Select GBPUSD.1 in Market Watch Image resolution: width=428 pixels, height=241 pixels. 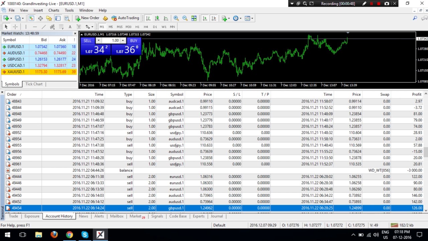39,59
